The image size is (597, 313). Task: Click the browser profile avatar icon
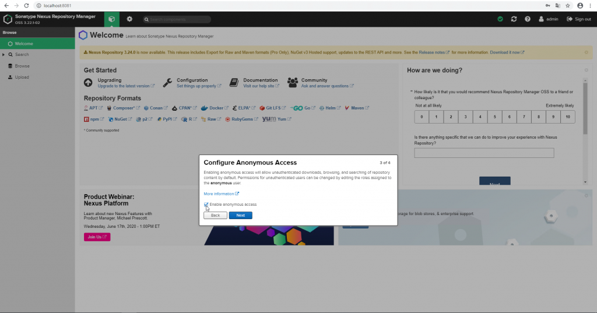click(x=580, y=6)
